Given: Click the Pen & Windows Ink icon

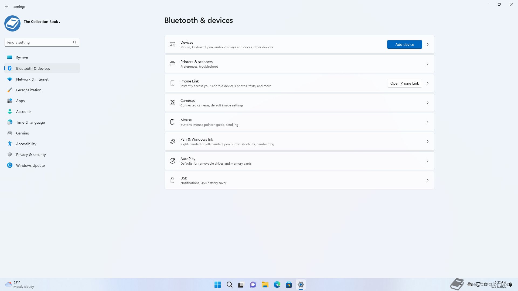Looking at the screenshot, I should [x=172, y=141].
